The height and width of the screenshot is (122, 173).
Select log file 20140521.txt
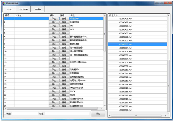[138, 110]
